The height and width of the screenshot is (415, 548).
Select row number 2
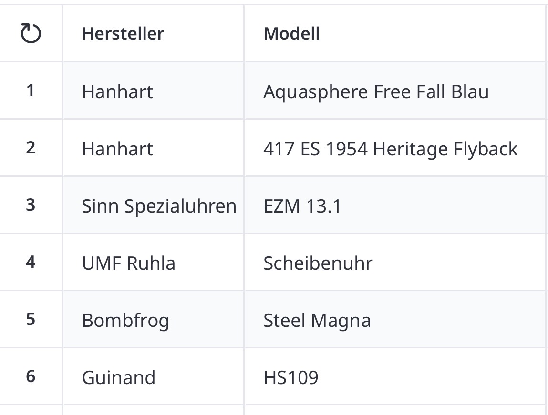(x=31, y=148)
